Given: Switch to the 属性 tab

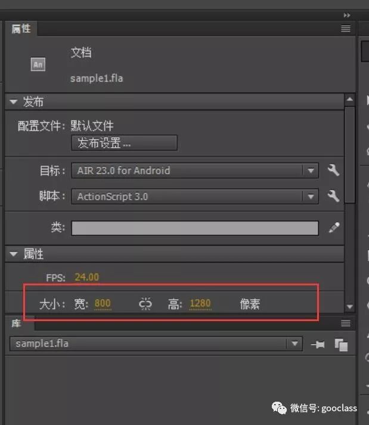Looking at the screenshot, I should (21, 29).
